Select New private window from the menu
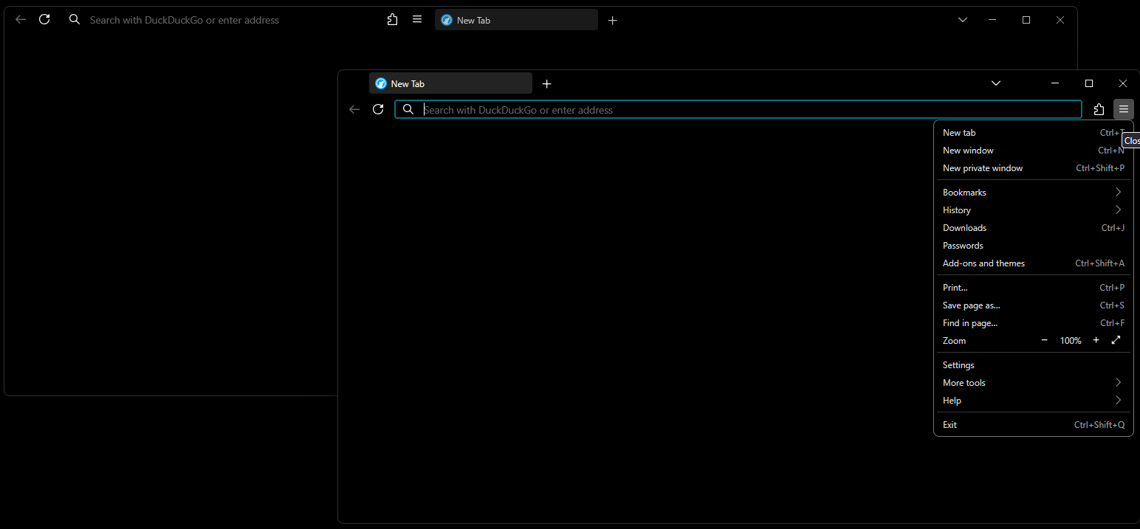This screenshot has height=529, width=1140. pyautogui.click(x=983, y=167)
